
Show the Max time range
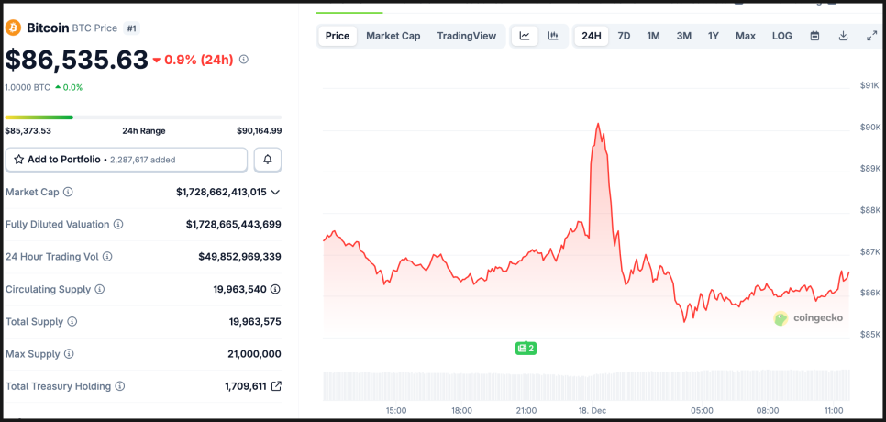click(x=745, y=36)
